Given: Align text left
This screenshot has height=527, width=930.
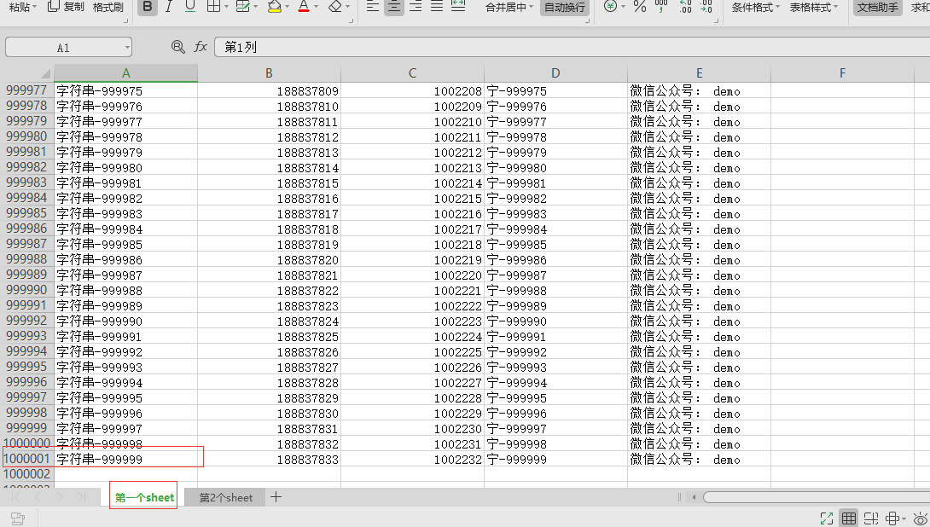Looking at the screenshot, I should (373, 7).
